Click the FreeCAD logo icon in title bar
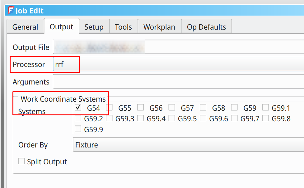 click(x=11, y=10)
